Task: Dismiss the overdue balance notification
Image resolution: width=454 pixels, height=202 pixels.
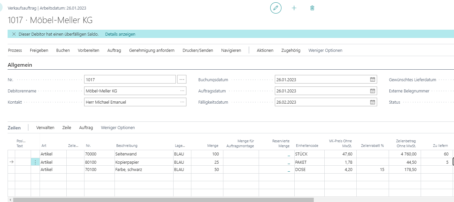Action: click(14, 34)
